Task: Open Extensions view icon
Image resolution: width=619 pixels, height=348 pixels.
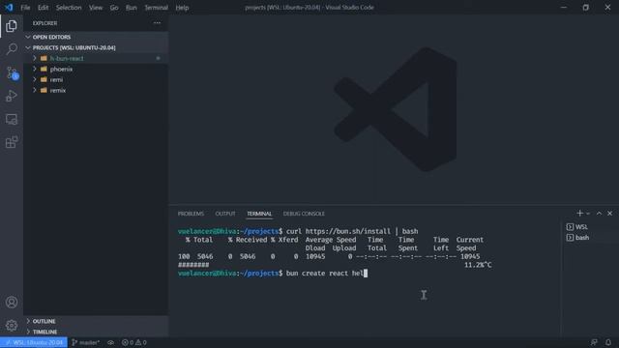Action: point(12,142)
